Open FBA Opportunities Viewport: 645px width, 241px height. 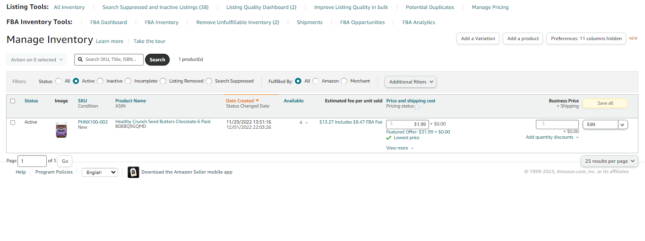click(x=362, y=22)
